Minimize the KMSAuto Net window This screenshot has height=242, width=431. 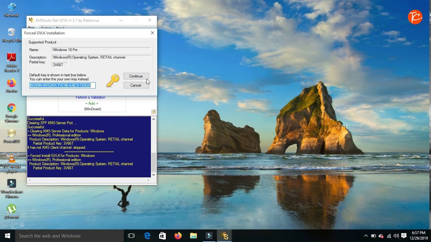[121, 21]
